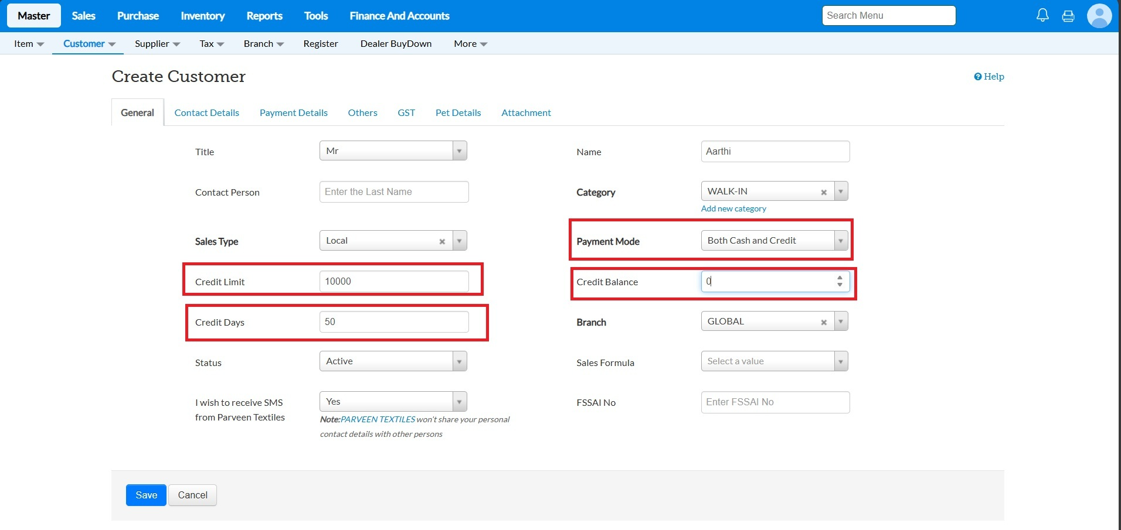The image size is (1121, 530).
Task: Open the Pet Details tab
Action: tap(458, 112)
